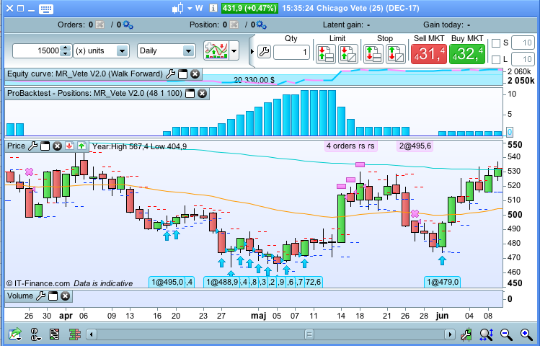
Task: Close the ProBacktest Positions panel
Action: tap(202, 93)
